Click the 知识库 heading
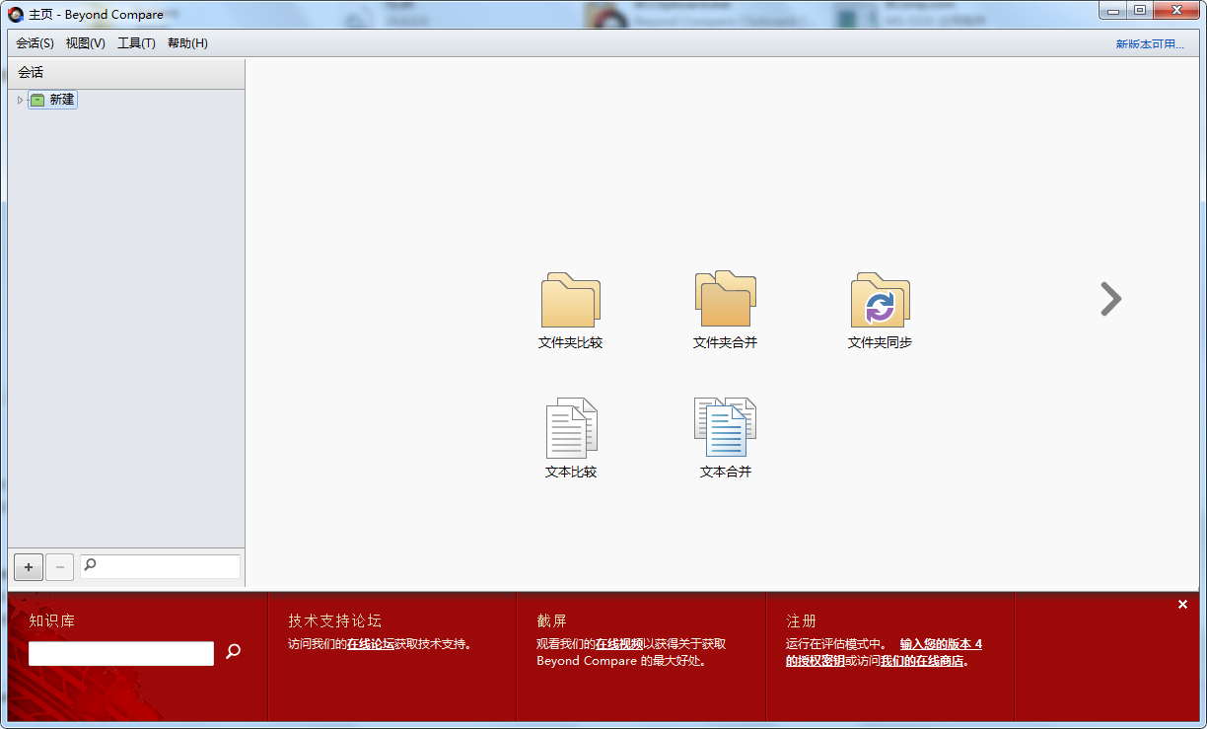 (52, 621)
